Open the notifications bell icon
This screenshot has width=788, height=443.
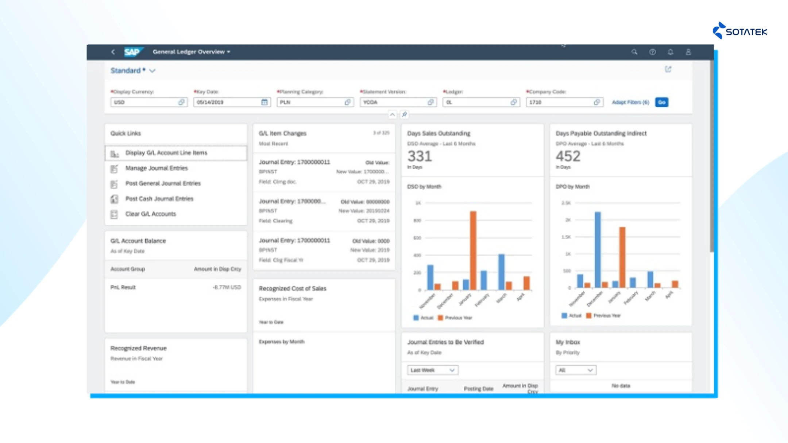[x=671, y=52]
